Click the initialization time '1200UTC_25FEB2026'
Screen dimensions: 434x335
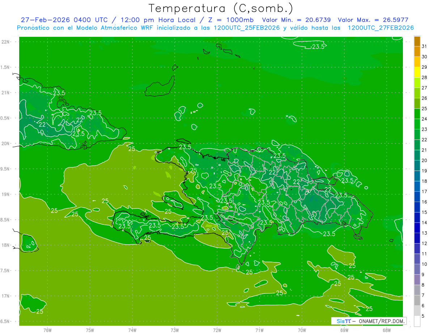247,28
